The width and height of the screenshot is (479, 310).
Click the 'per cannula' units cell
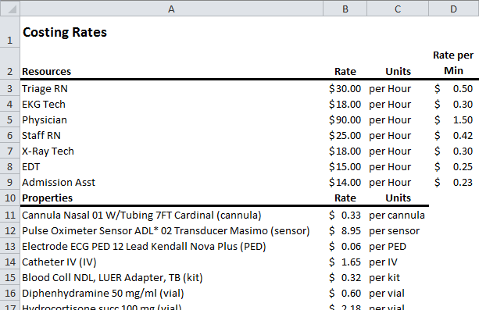point(398,215)
